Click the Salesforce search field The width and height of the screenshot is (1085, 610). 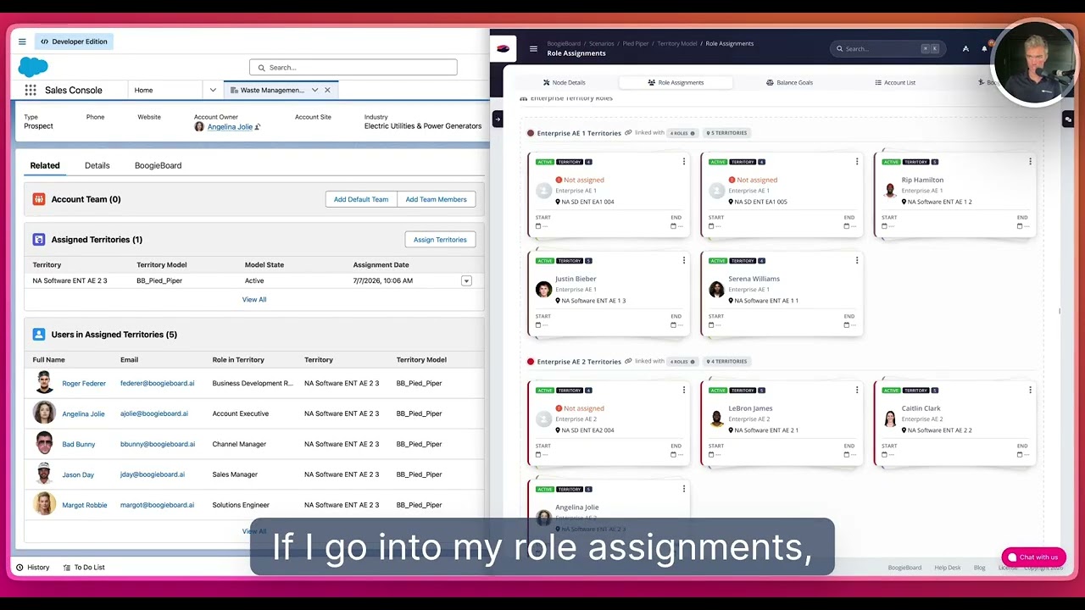click(353, 67)
